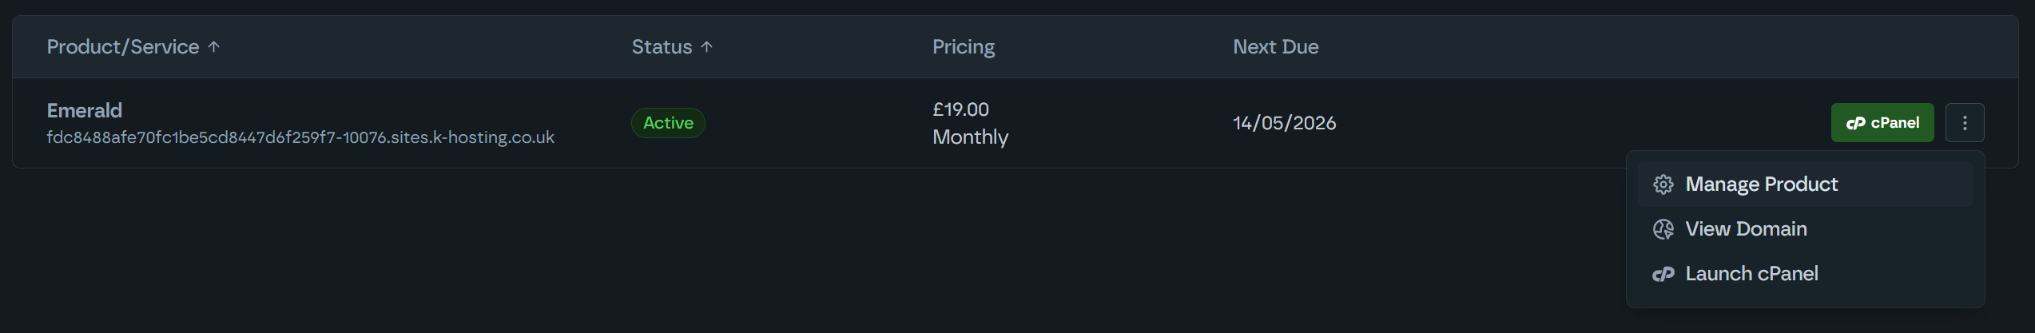This screenshot has height=333, width=2035.
Task: Click the cPanel logo inside the green button
Action: [x=1855, y=123]
